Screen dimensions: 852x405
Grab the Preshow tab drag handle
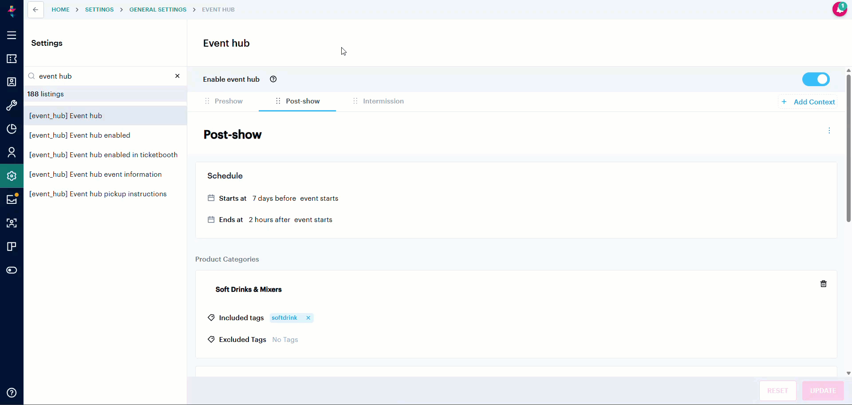click(x=207, y=101)
